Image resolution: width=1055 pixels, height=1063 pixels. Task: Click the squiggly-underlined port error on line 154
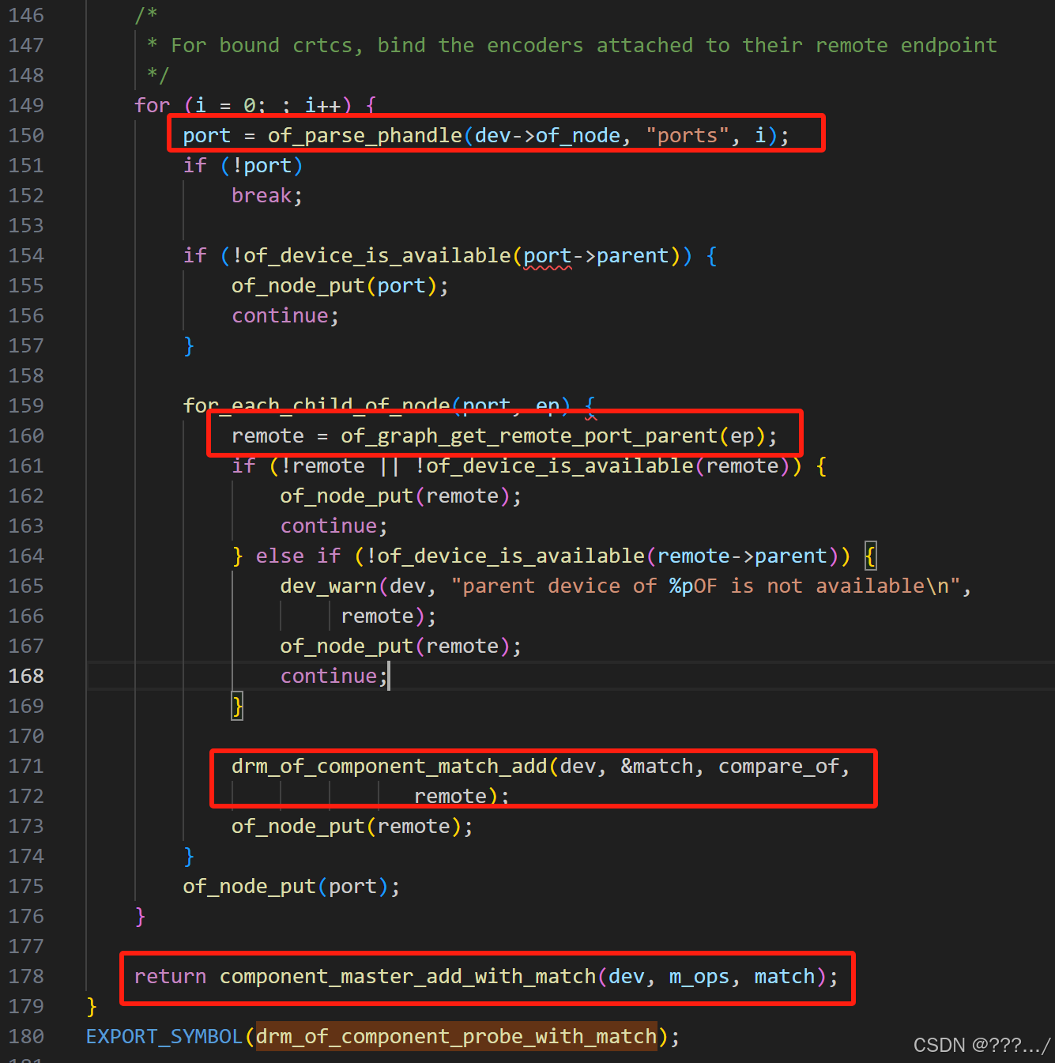pos(548,257)
